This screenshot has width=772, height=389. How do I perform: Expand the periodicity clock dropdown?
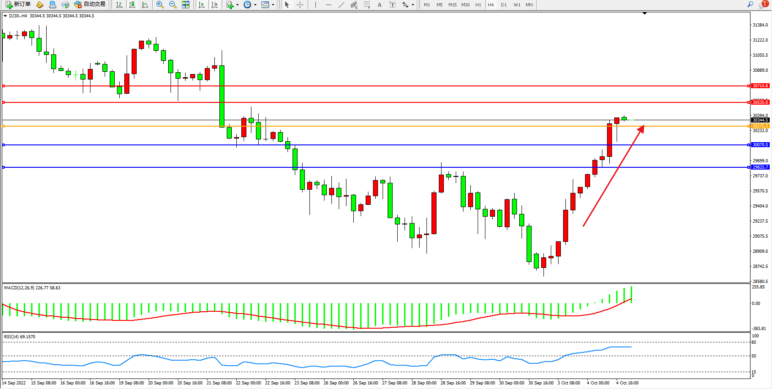[255, 5]
